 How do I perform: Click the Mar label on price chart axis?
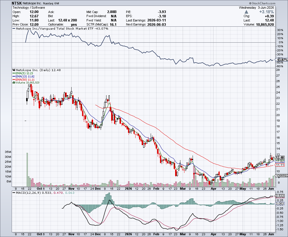point(183,189)
